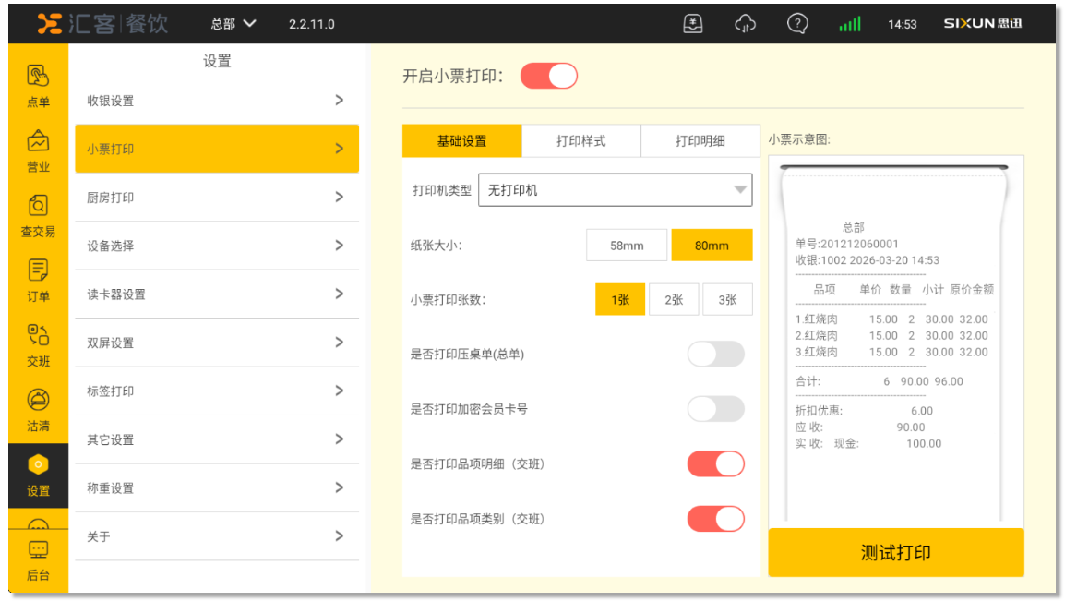
Task: Turn off 是否打印品项明细(交班) toggle
Action: click(x=715, y=464)
